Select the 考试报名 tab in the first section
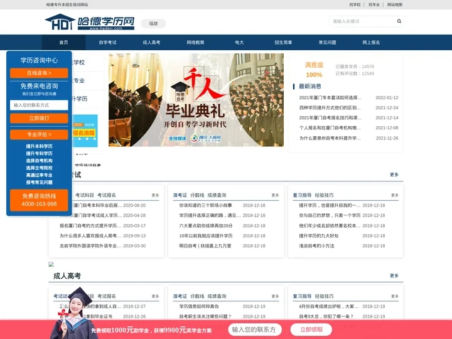452x339 pixels. pos(107,195)
